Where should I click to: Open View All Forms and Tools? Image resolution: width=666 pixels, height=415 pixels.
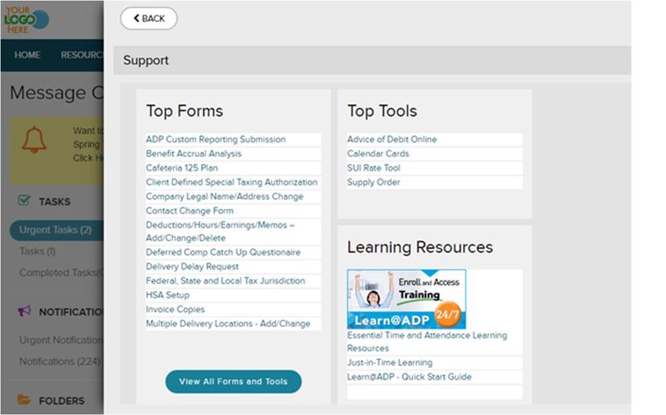(x=233, y=381)
